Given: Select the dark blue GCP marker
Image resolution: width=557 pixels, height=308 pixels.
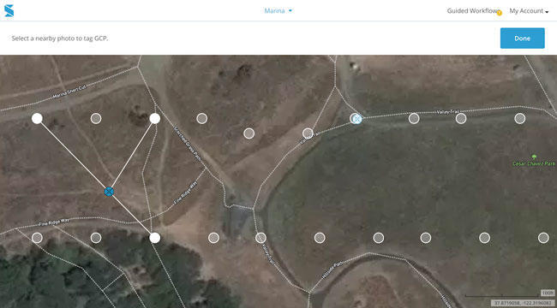Looking at the screenshot, I should point(109,192).
